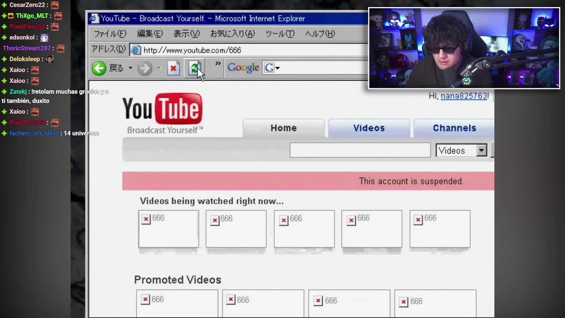Click the Internet Explorer icon in the title bar
The height and width of the screenshot is (318, 565).
pos(94,19)
